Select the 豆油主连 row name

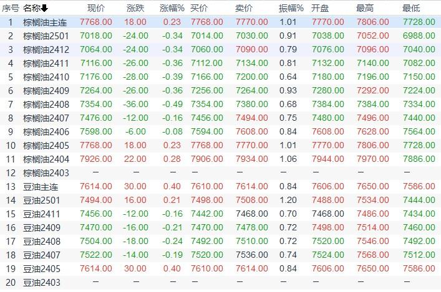tap(41, 187)
